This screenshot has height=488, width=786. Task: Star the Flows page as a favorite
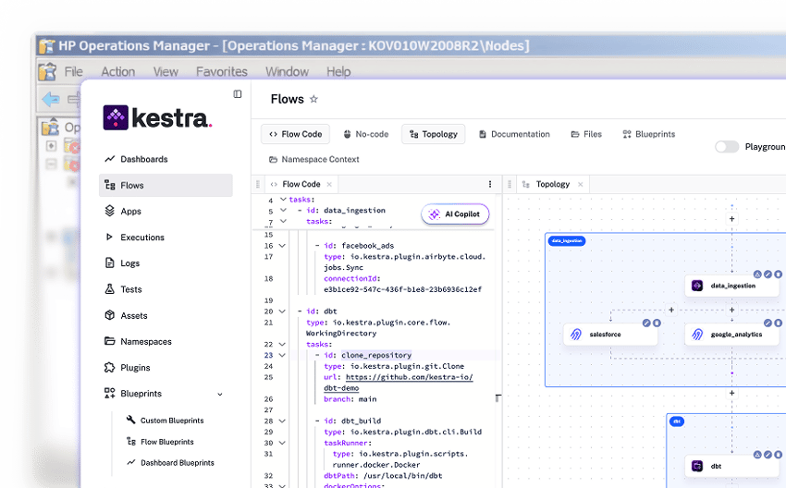click(x=313, y=100)
